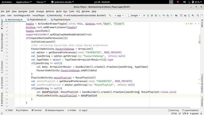The width and height of the screenshot is (204, 115).
Task: Click the battery indicator showing 91%
Action: tap(196, 2)
